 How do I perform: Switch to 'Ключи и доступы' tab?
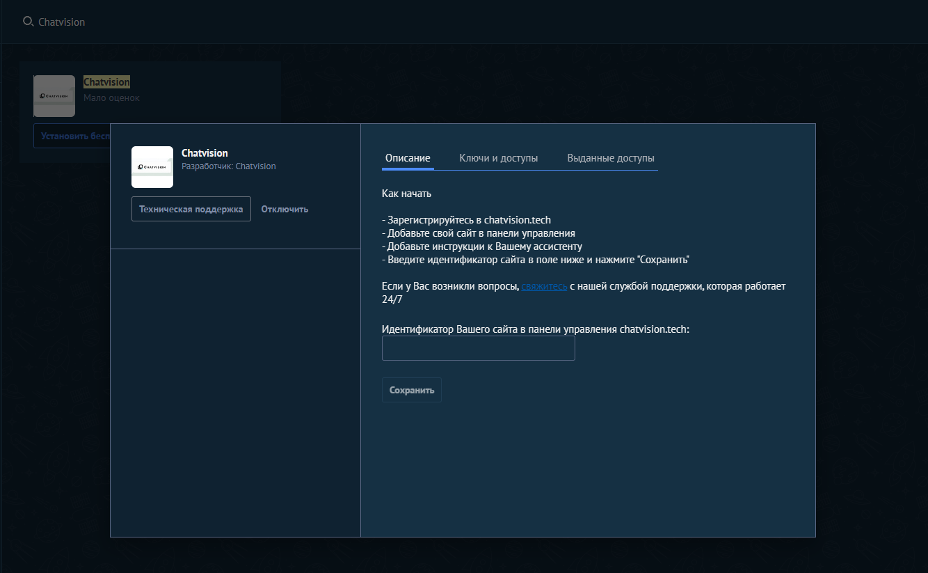499,158
